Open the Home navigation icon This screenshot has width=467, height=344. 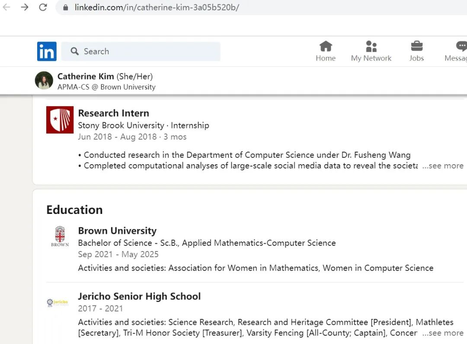[326, 46]
